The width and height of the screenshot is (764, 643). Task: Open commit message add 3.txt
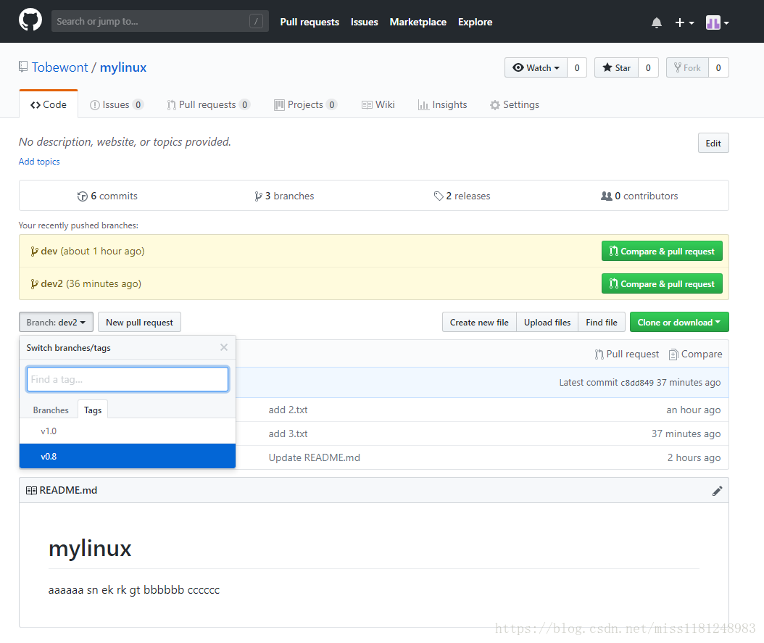pos(288,433)
